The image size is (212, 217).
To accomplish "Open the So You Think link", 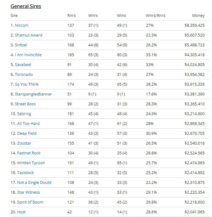I will tap(26, 84).
